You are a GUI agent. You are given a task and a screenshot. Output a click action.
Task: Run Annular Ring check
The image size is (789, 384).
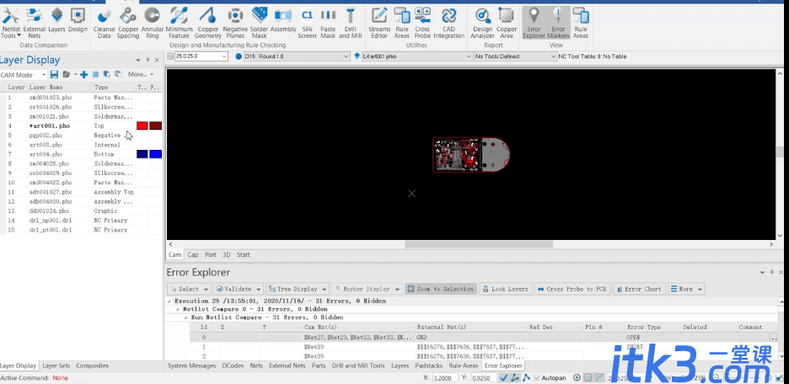152,23
